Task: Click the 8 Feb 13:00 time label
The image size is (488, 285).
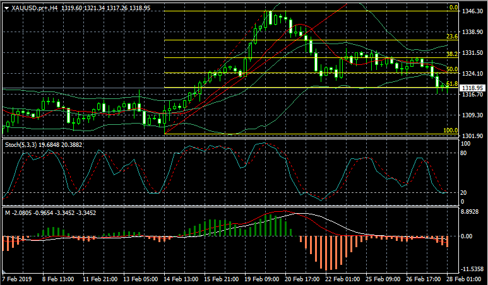Action: (58, 279)
